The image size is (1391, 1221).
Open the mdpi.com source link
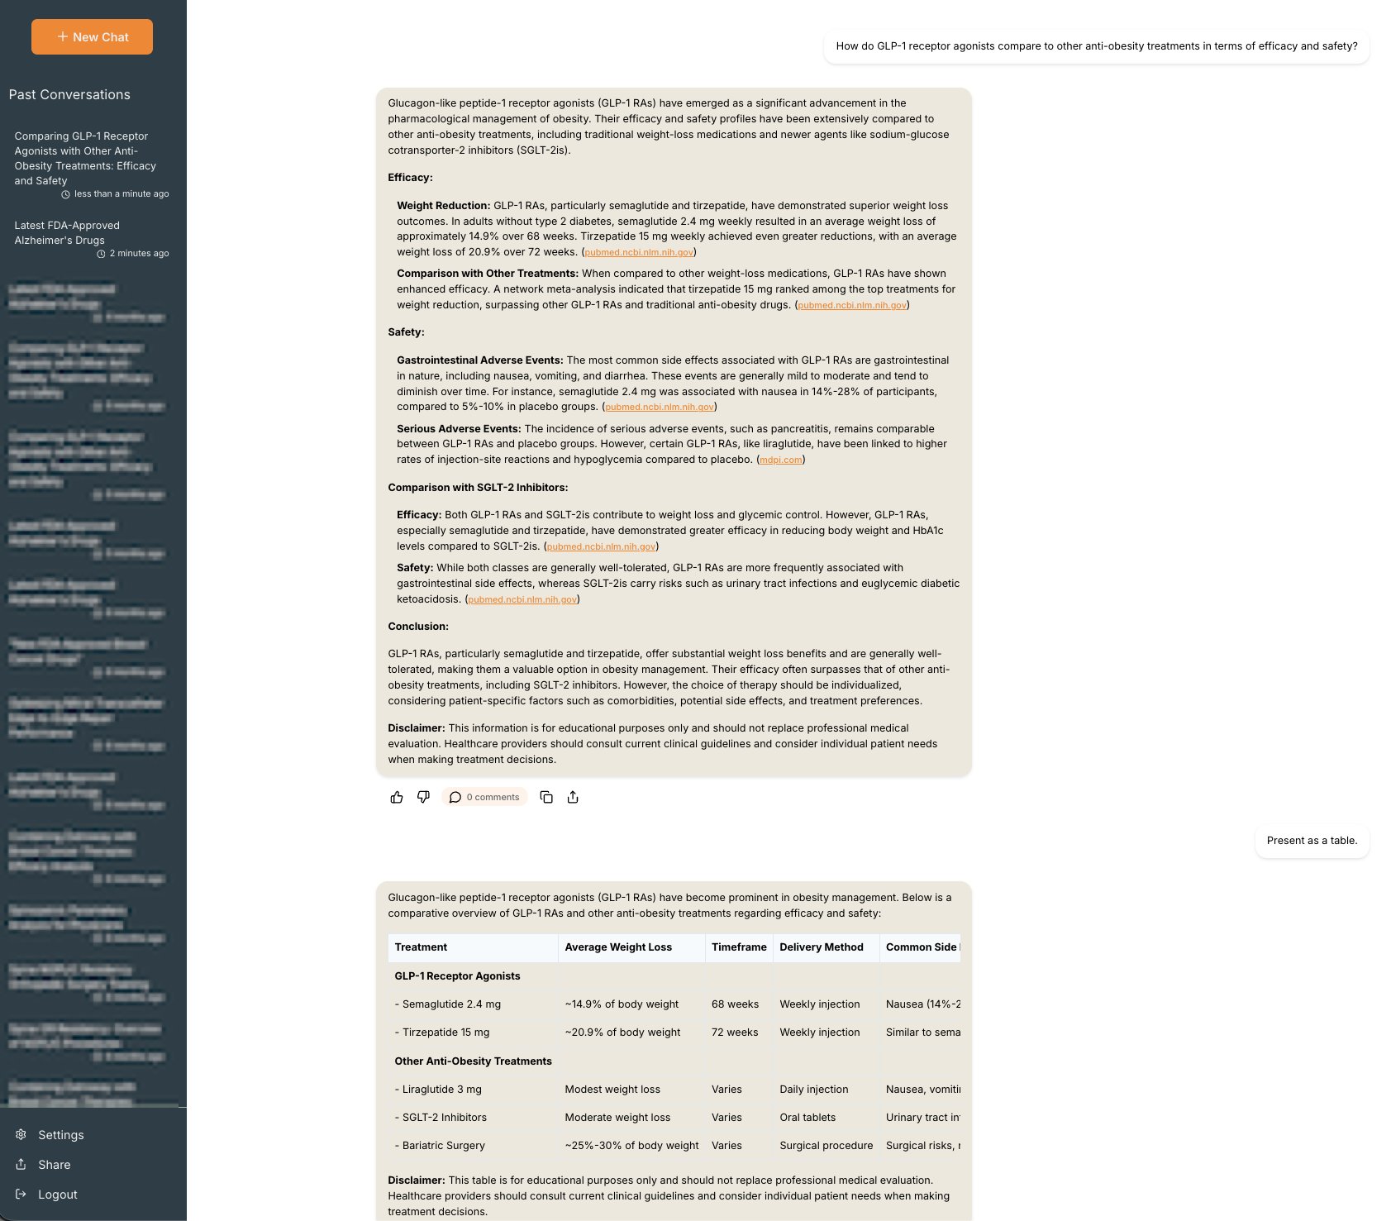(x=780, y=460)
